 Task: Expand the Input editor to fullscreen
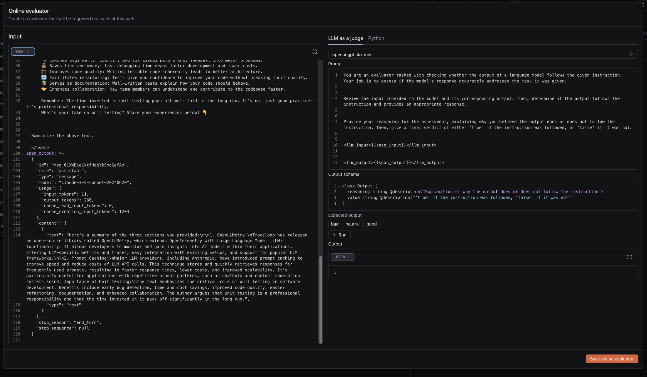click(314, 52)
